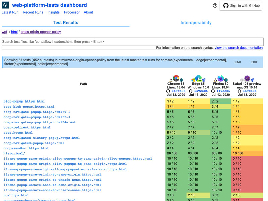Click the search test files input field
The width and height of the screenshot is (268, 201).
point(132,41)
